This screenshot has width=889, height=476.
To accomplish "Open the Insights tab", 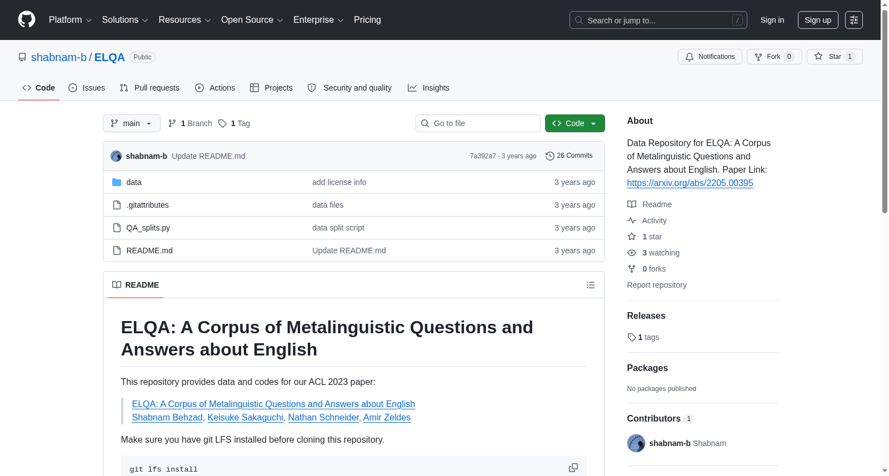I will pos(428,88).
